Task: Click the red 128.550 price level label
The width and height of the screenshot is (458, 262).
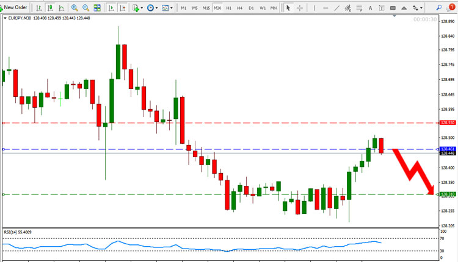Action: (448, 122)
